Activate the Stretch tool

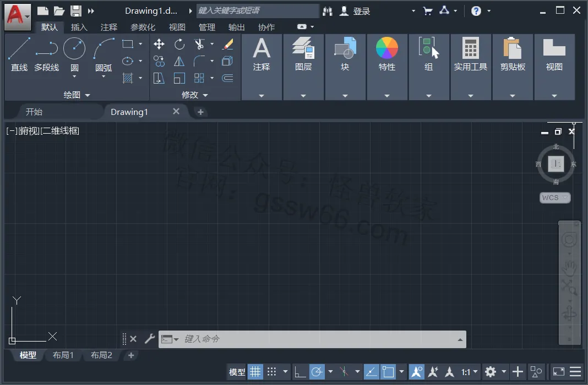click(x=159, y=78)
